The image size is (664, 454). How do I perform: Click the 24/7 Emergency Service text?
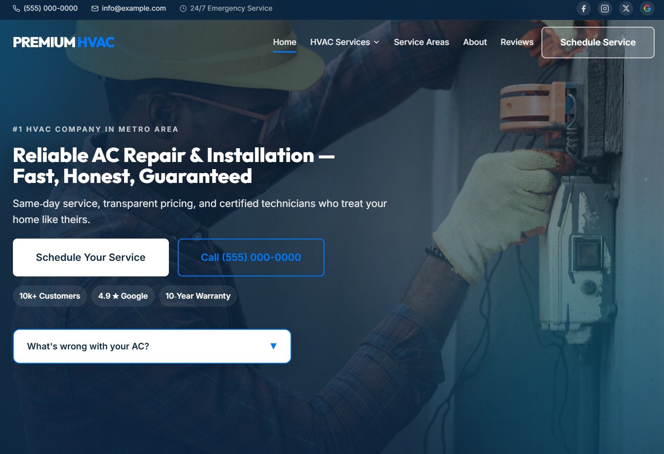click(231, 8)
